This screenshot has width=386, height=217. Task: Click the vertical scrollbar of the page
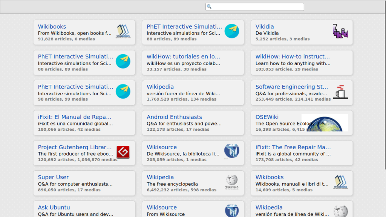tap(385, 85)
